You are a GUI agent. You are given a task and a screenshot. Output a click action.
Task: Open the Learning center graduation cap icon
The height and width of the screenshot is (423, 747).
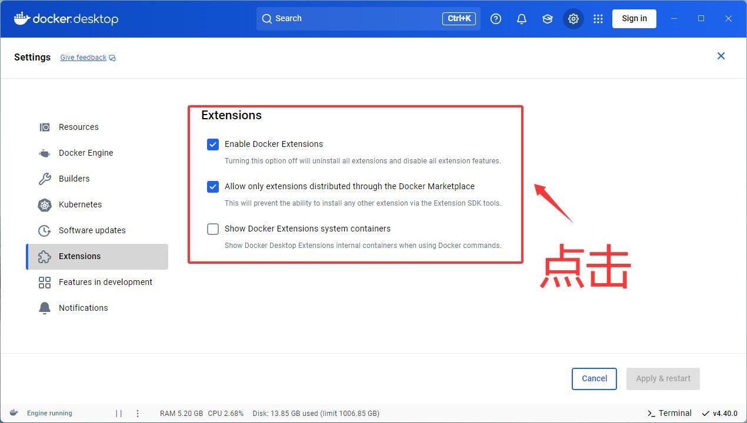548,19
